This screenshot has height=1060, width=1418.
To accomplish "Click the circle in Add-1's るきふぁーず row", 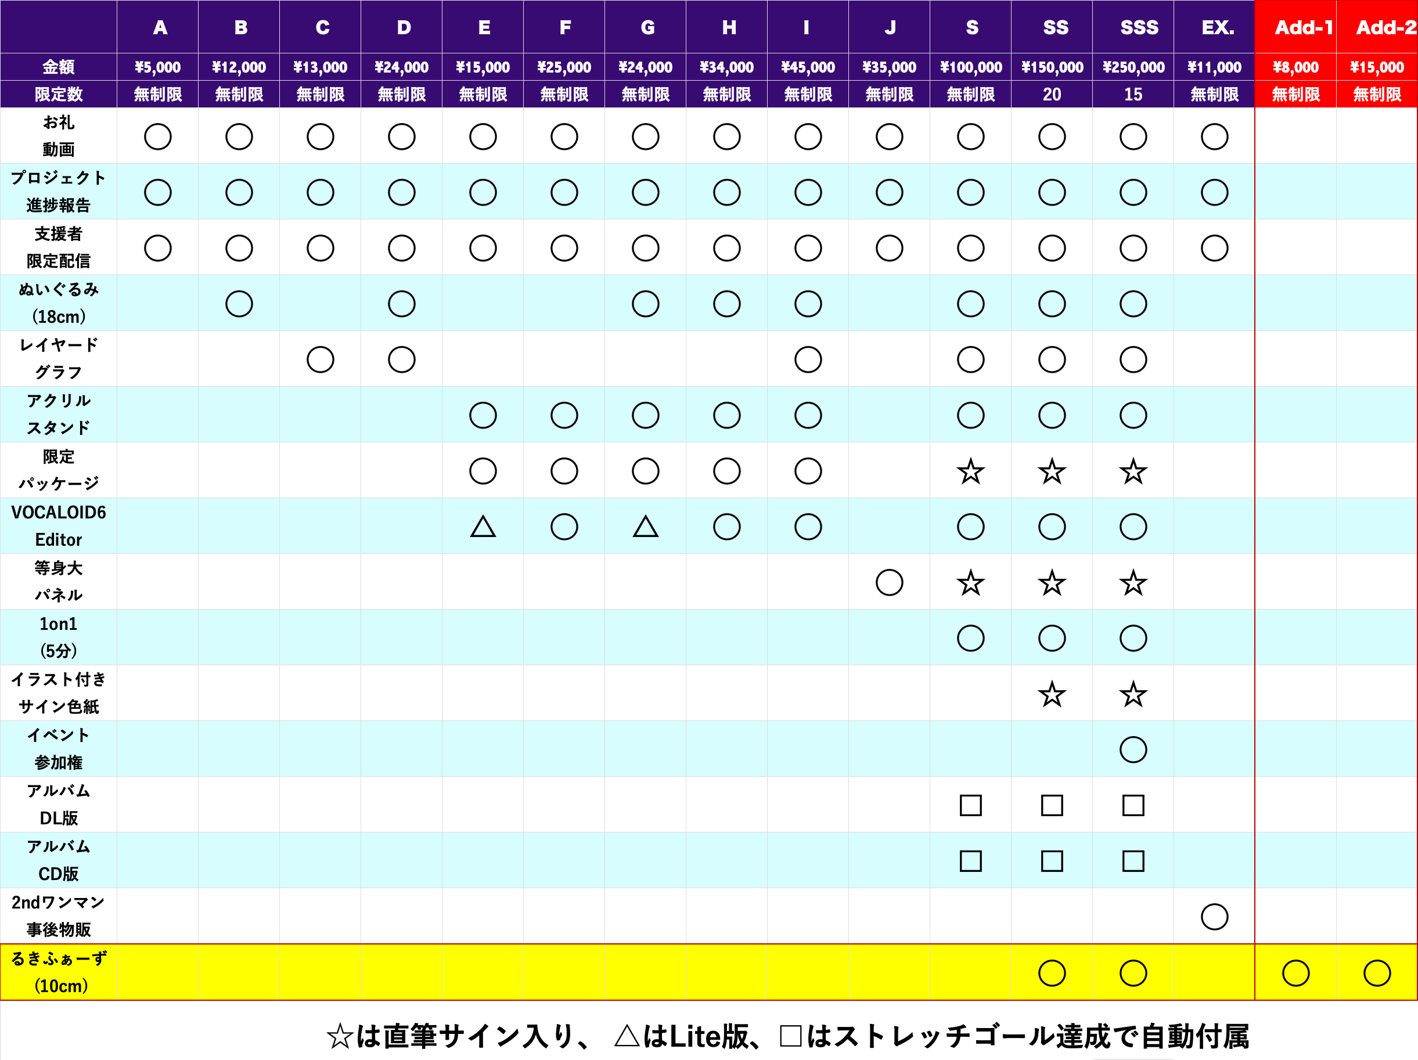I will (x=1295, y=973).
